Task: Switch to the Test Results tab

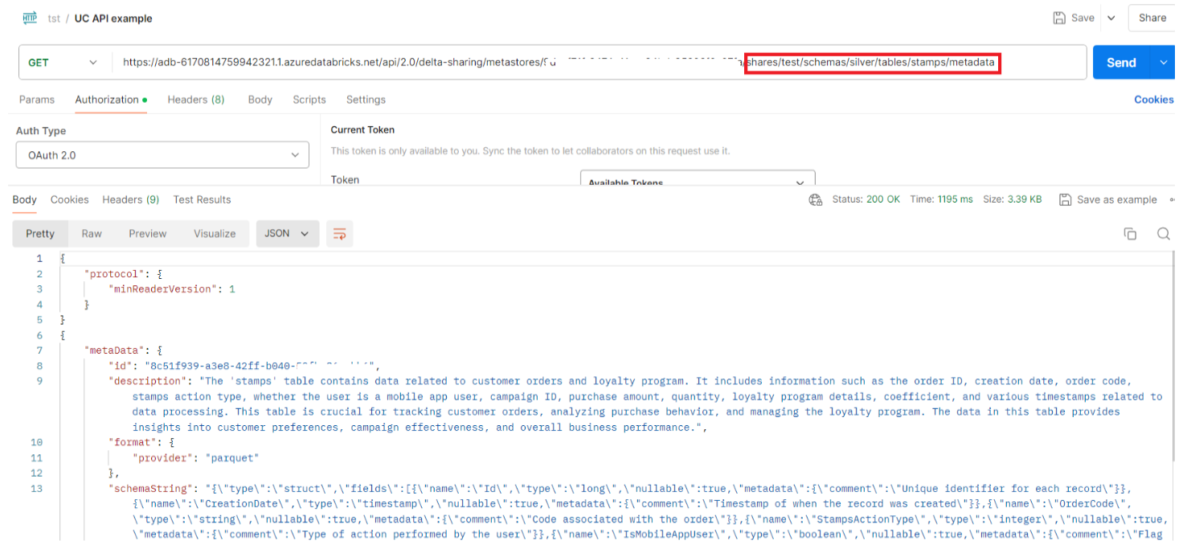Action: [202, 199]
